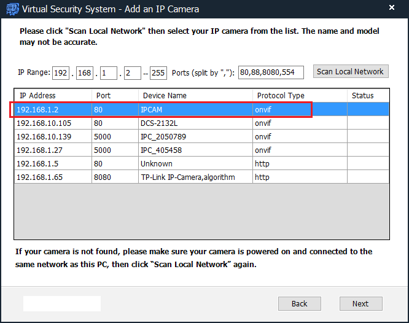Go back with the Back button
409x323 pixels.
click(299, 303)
